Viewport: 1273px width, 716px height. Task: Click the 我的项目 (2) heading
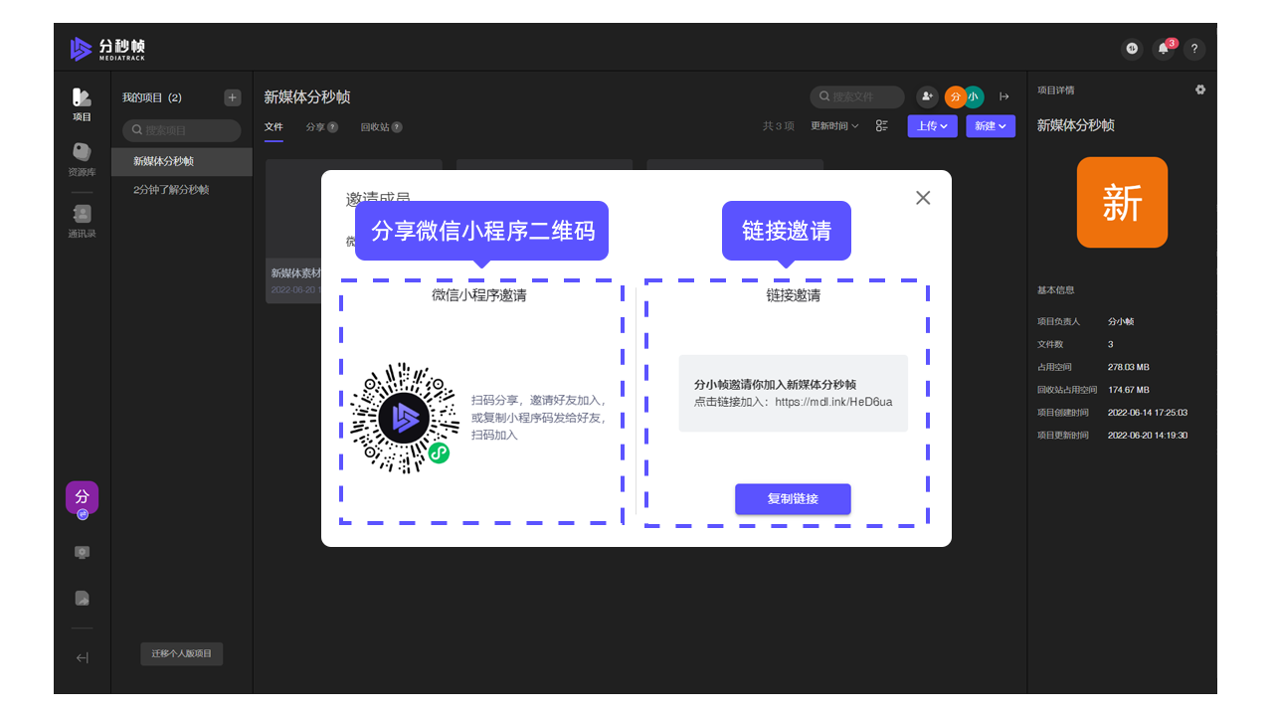(x=152, y=97)
